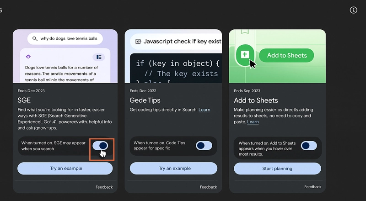
Task: Open the Learn link in Add to Sheets card
Action: (x=253, y=122)
